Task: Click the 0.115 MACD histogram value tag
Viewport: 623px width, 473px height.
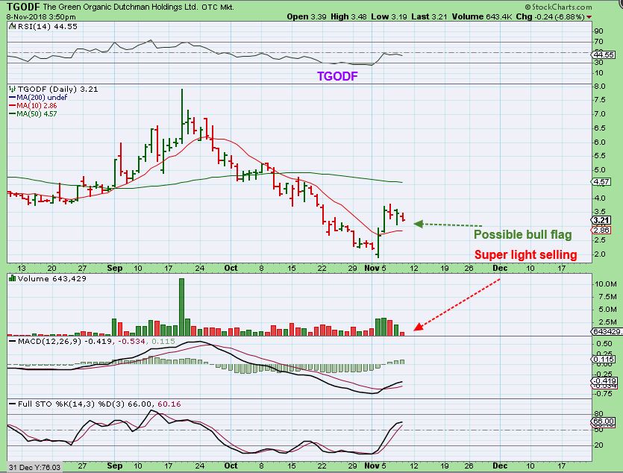Action: pos(604,359)
